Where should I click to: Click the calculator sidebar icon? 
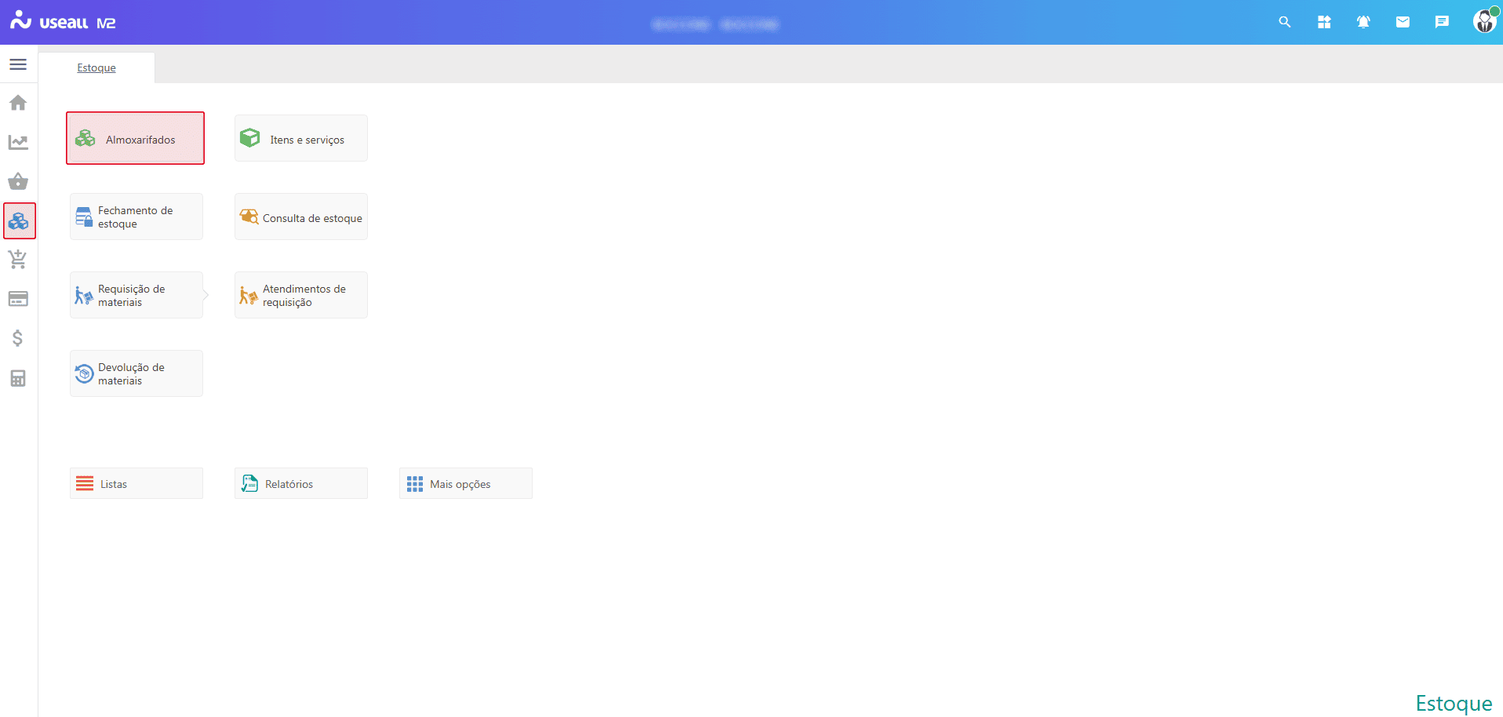point(18,378)
